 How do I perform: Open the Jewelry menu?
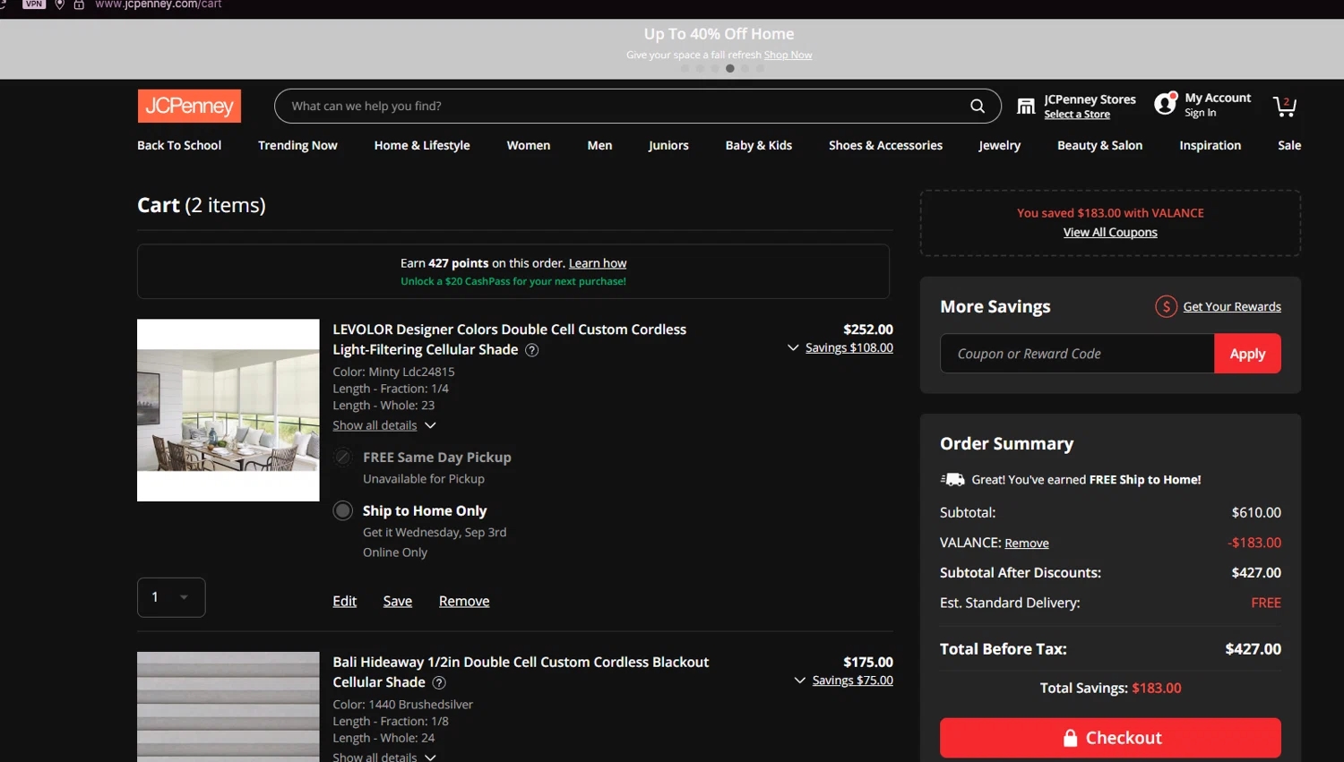point(999,145)
